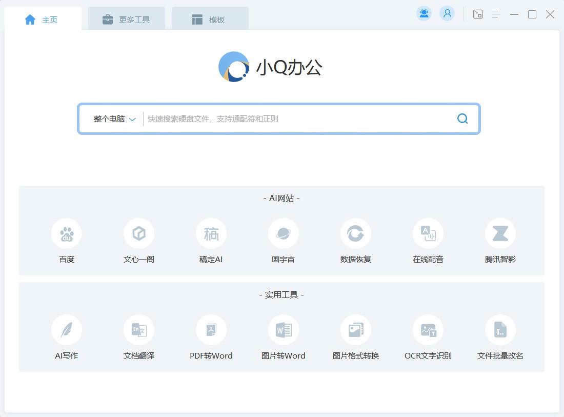The height and width of the screenshot is (417, 564).
Task: Launch the PDF转Word converter
Action: point(211,330)
